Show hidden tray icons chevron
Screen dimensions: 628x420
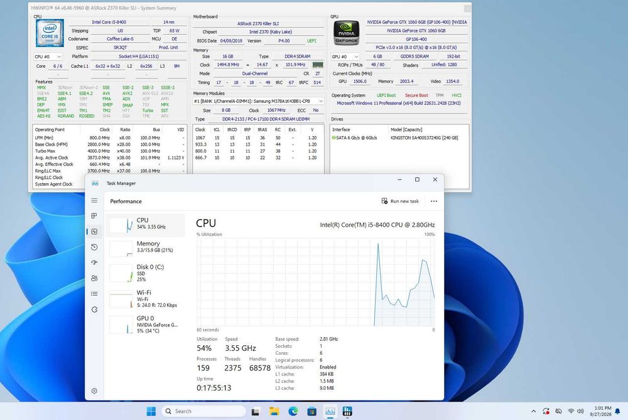click(533, 411)
